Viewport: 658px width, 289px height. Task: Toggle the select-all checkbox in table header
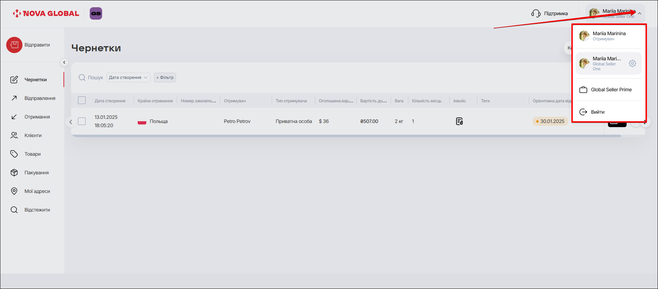82,101
